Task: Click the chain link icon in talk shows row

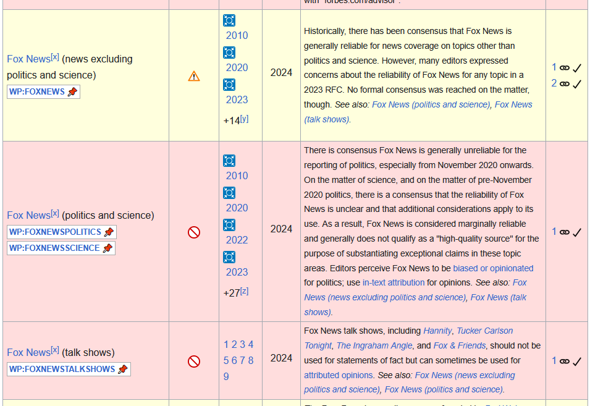Action: coord(564,362)
